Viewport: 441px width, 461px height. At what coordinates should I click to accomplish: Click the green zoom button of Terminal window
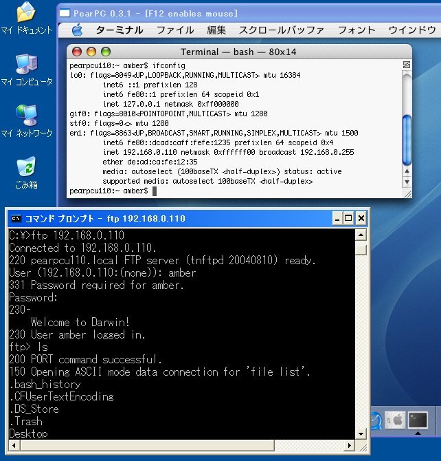[x=106, y=52]
